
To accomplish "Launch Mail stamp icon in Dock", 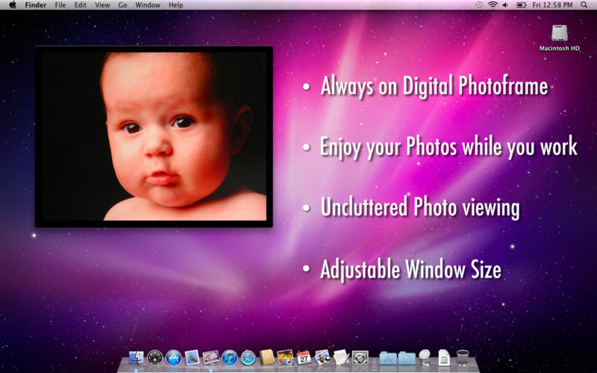I will click(x=193, y=358).
